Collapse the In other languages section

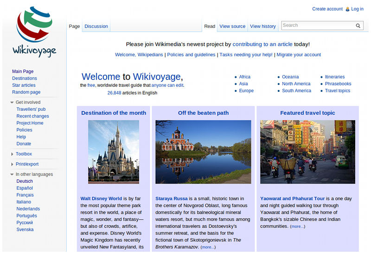(12, 174)
